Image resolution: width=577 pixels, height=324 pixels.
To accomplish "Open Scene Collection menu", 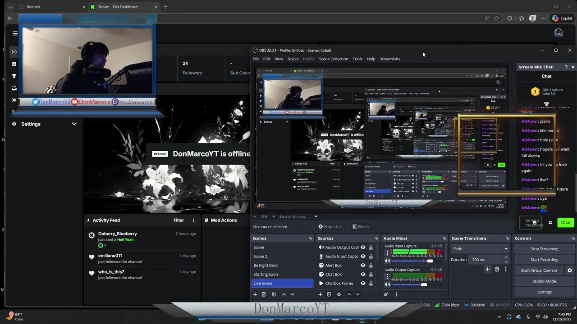I will point(334,59).
